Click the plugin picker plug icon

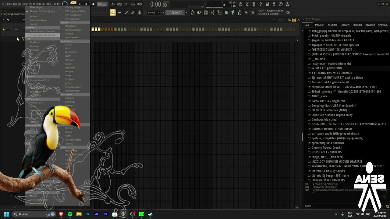click(x=233, y=12)
